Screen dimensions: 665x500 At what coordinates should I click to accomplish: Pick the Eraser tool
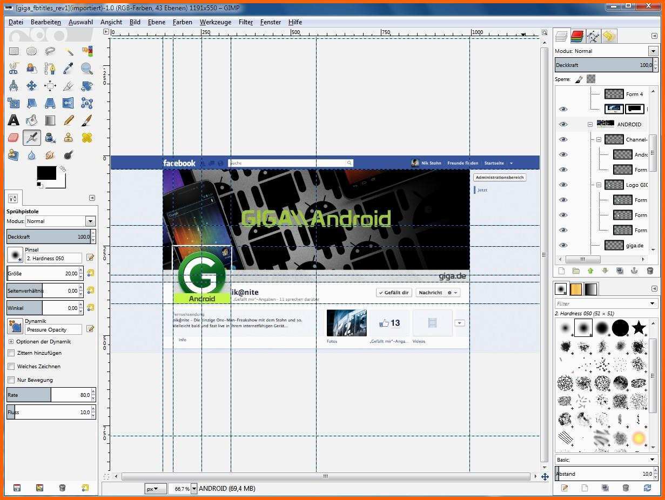click(14, 138)
